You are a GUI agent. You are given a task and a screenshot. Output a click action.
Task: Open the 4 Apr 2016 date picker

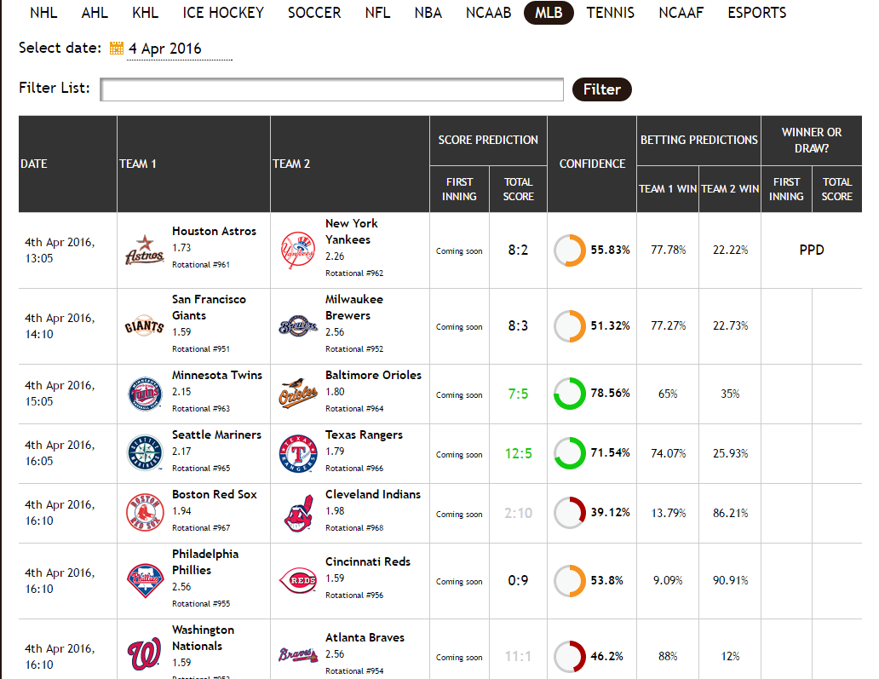179,49
